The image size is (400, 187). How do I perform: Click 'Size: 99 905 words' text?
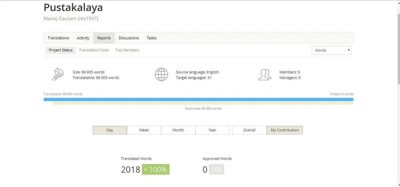click(88, 72)
